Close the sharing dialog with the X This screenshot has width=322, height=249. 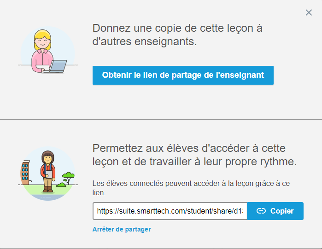309,12
